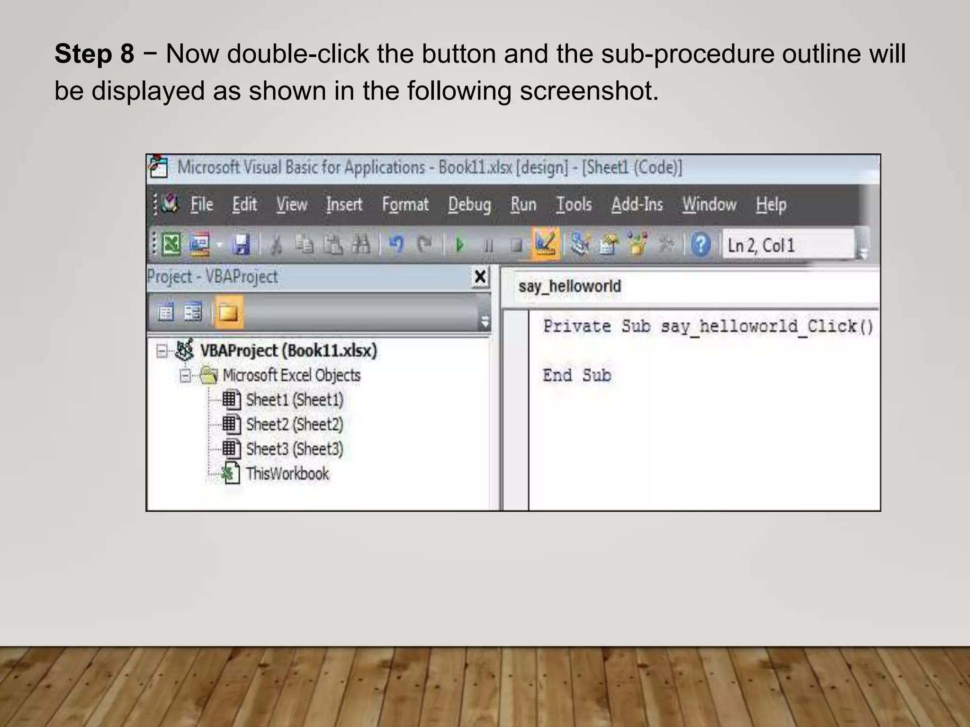Select VBAProject (Book11.xlsx) in tree

pos(288,351)
